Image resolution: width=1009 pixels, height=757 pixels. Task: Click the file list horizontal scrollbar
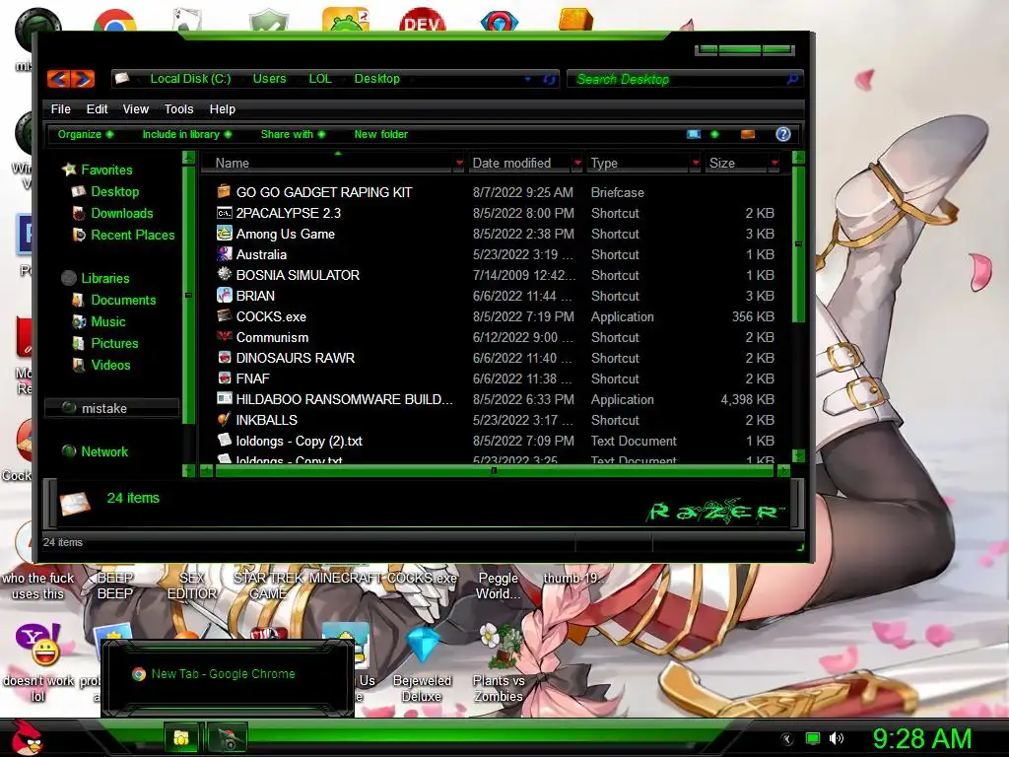(x=495, y=470)
